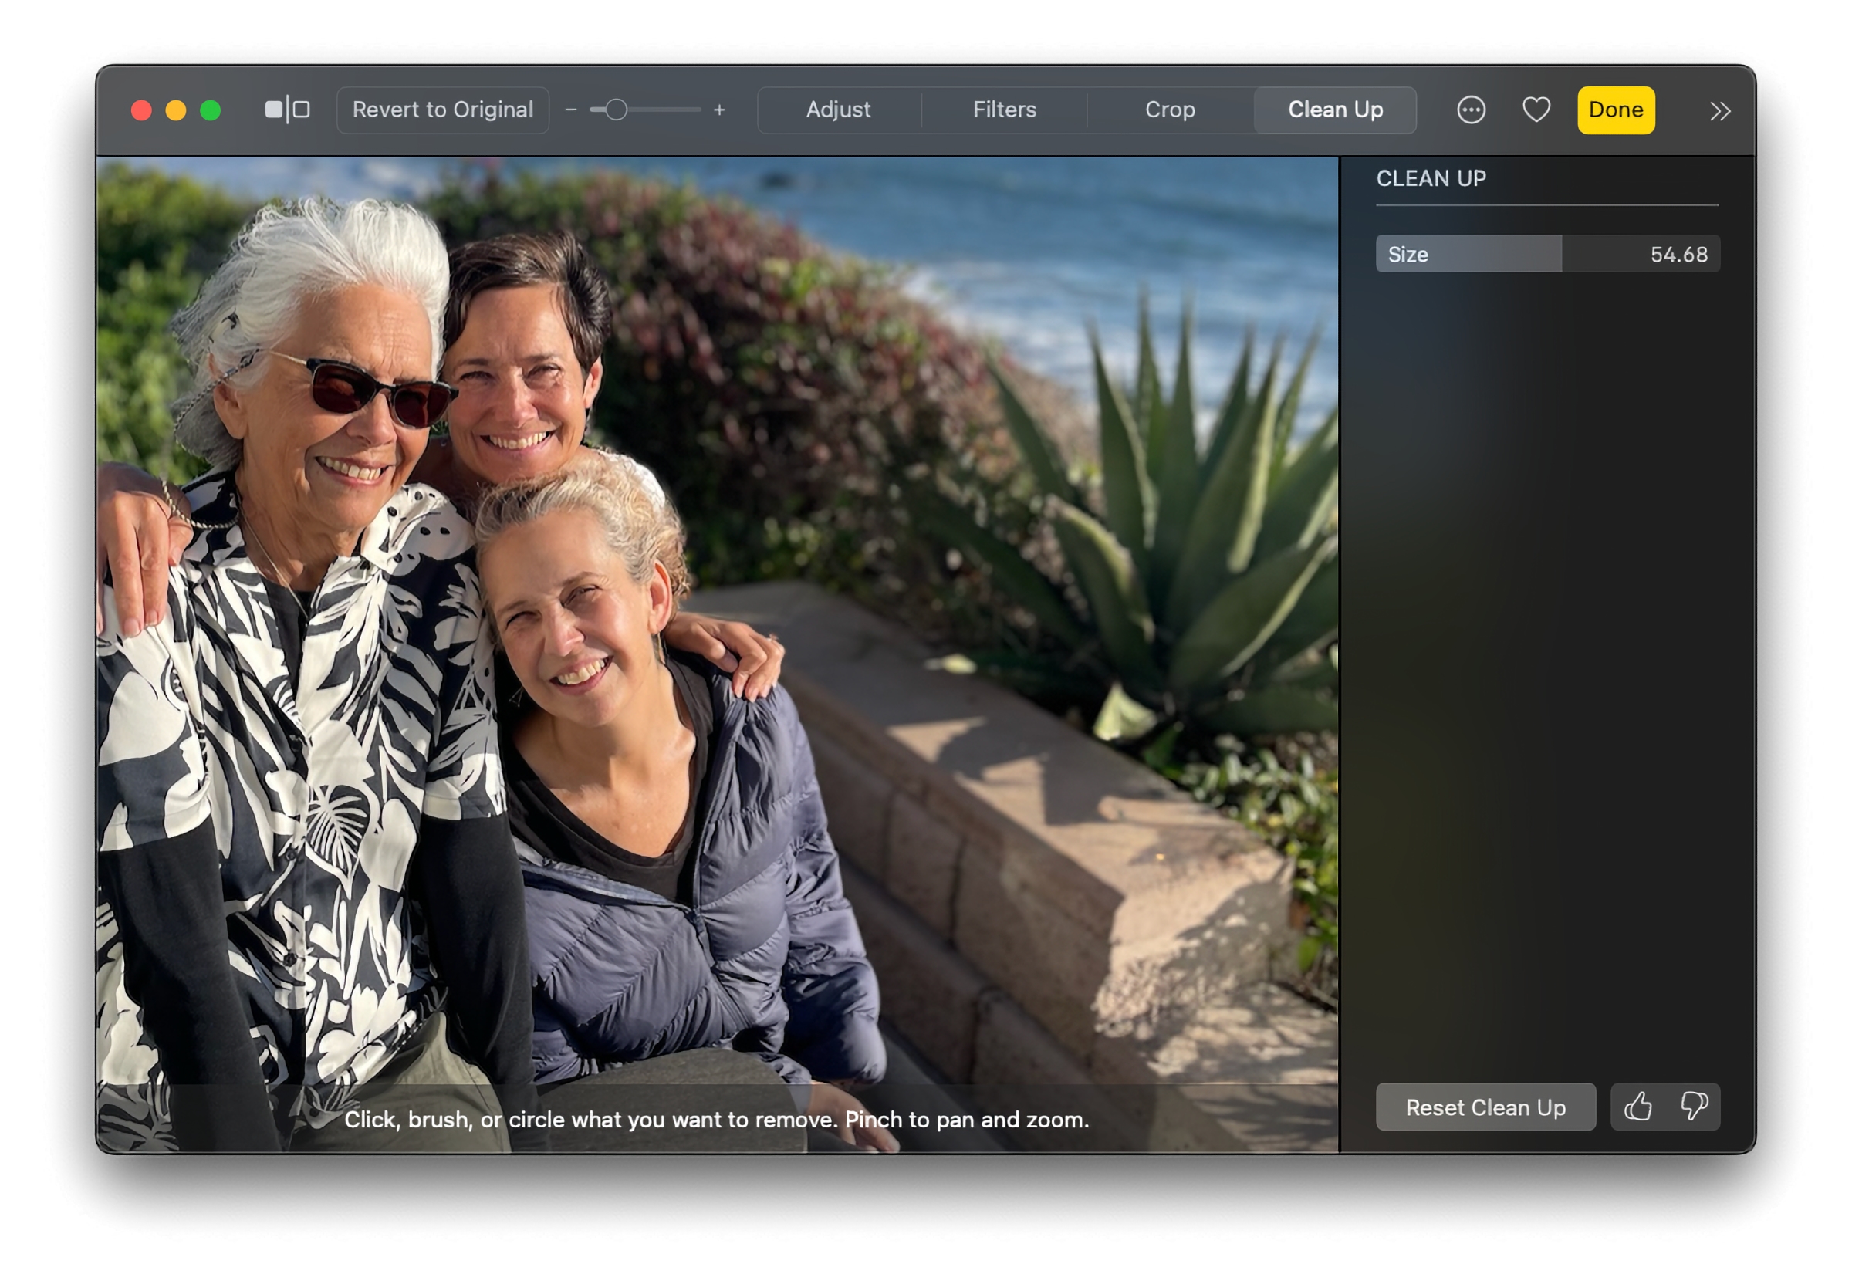Click the Clean Up tool tab
This screenshot has width=1852, height=1281.
(x=1334, y=107)
